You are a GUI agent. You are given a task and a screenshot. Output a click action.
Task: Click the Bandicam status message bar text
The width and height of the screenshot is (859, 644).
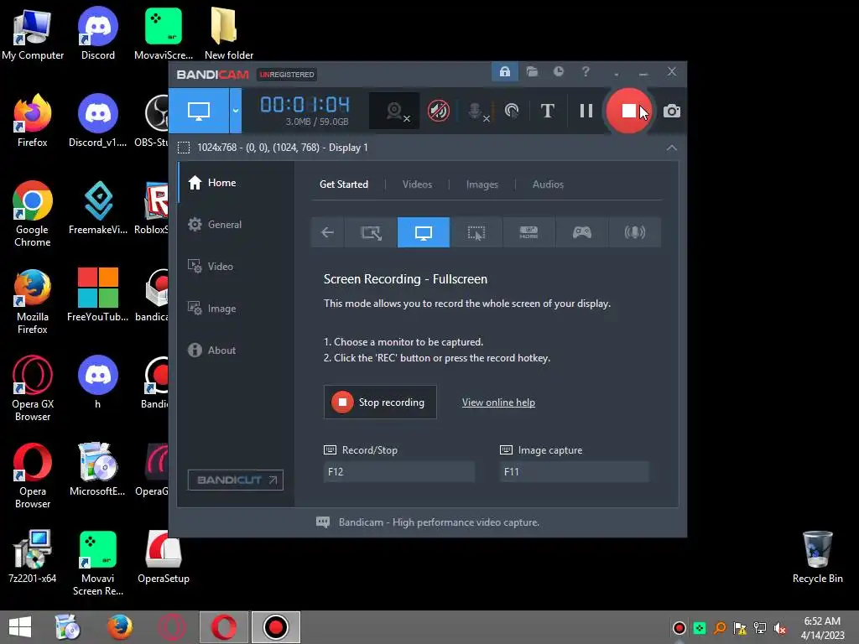click(x=439, y=522)
